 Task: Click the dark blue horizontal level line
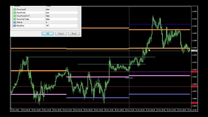160,24
